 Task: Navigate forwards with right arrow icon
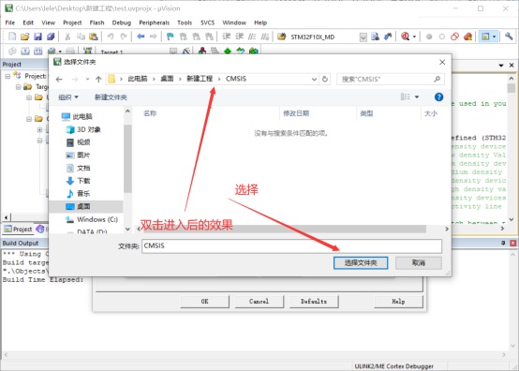[154, 37]
